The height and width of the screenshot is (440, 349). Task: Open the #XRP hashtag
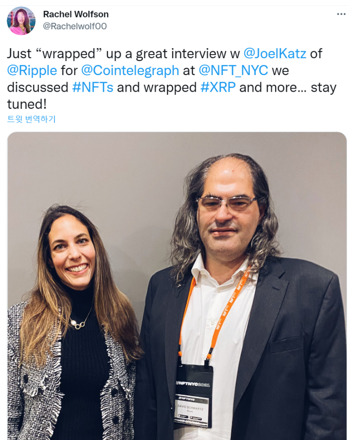click(x=218, y=87)
